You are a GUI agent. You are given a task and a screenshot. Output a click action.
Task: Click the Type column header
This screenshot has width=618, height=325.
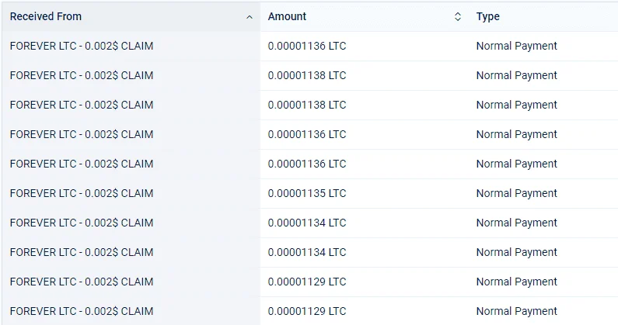click(x=488, y=16)
